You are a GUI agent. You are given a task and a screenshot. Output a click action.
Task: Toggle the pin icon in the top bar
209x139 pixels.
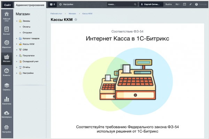pos(191,4)
